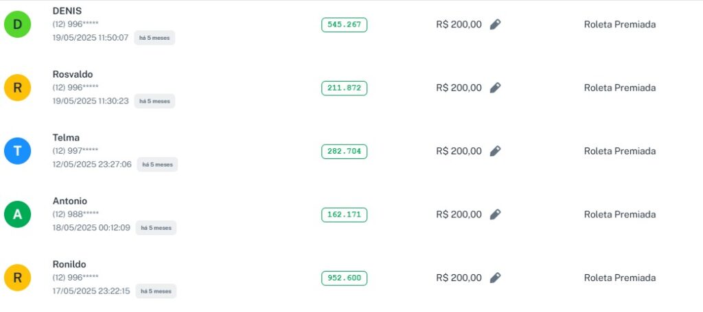Select the 162.171 ticket badge
Screen dimensions: 703x312
click(344, 215)
